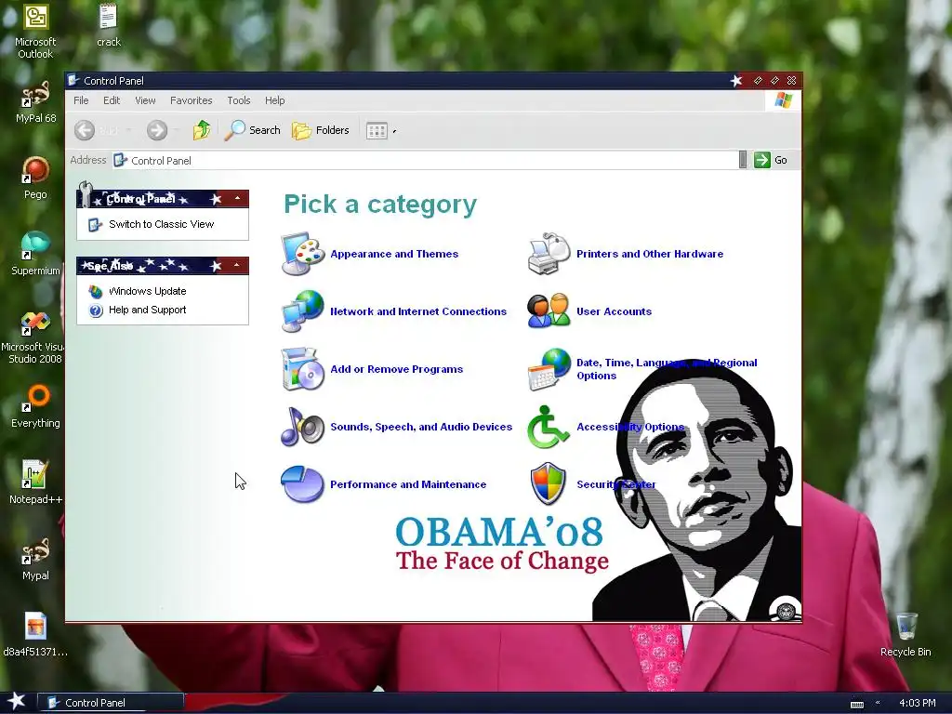Click the Accessibility Options wheelchair icon
952x714 pixels.
tap(548, 427)
